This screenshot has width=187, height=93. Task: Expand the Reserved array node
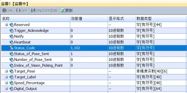click(7, 25)
